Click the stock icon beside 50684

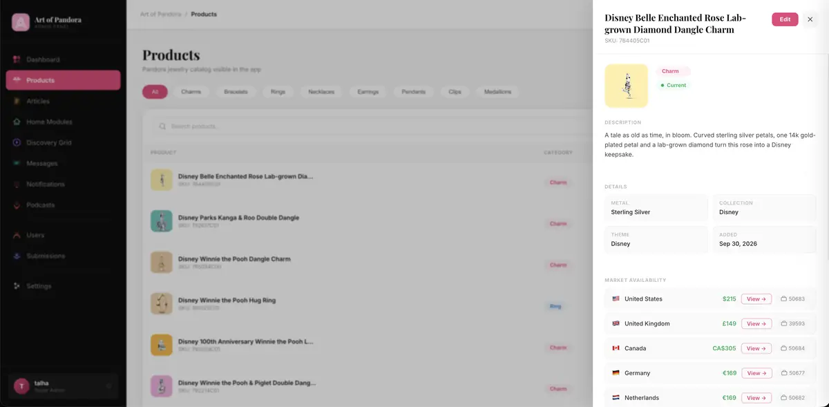pos(784,348)
